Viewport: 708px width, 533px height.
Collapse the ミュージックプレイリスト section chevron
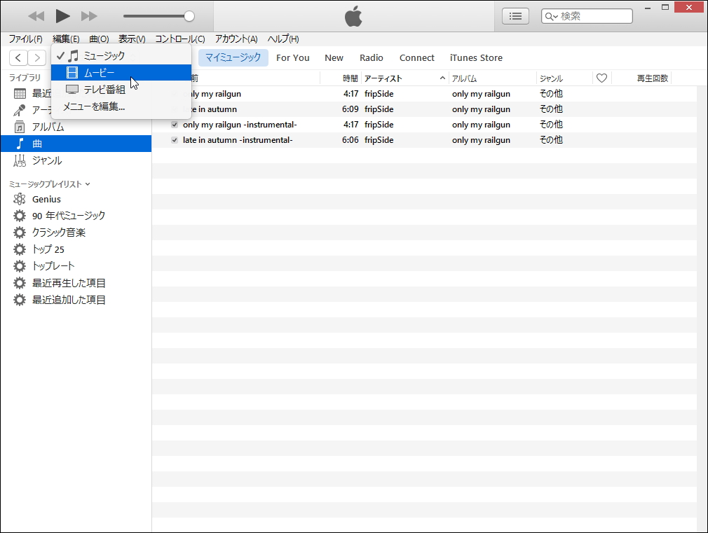click(x=87, y=183)
